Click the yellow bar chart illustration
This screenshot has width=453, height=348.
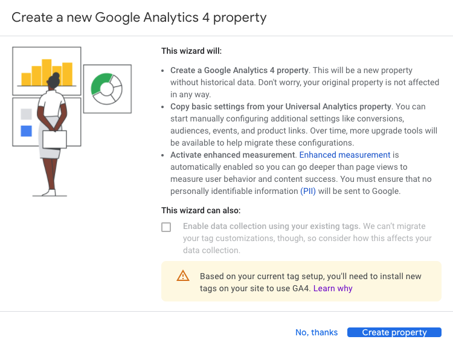coord(47,72)
